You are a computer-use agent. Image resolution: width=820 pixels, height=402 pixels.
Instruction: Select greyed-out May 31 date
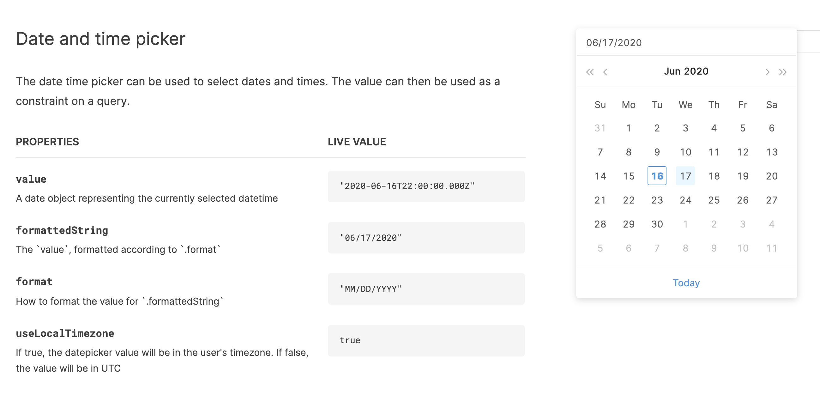pos(600,128)
